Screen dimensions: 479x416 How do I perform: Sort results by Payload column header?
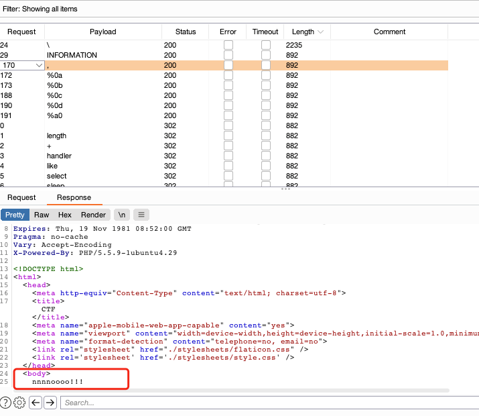coord(102,32)
